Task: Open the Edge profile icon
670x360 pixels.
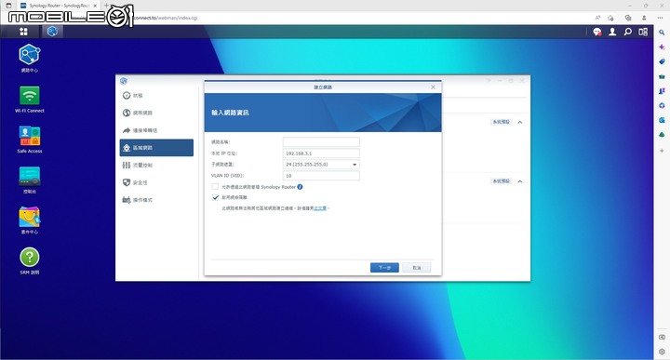Action: point(644,18)
